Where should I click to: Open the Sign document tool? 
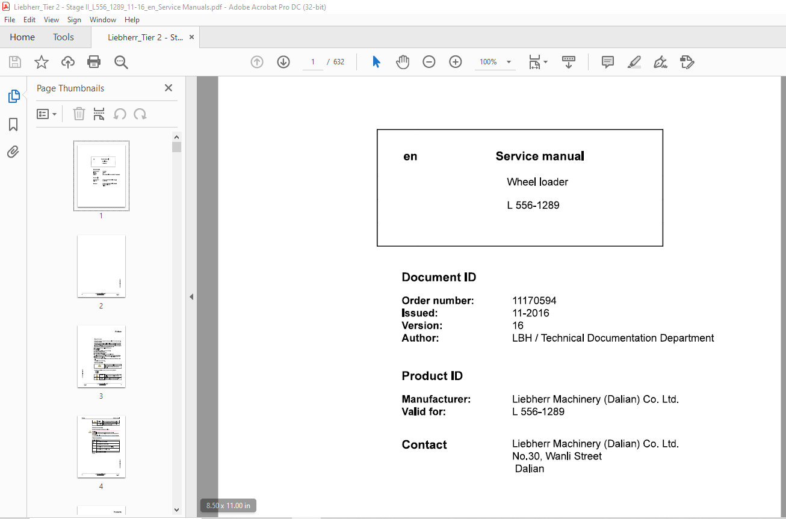point(660,62)
